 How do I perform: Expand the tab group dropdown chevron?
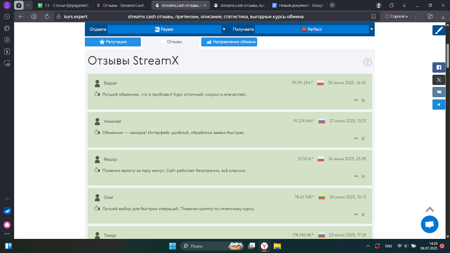(28, 5)
